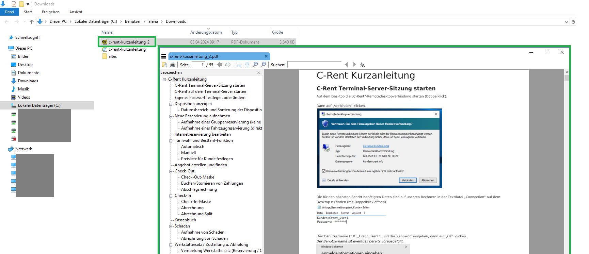This screenshot has height=254, width=589.
Task: Collapse the Check-Out bookmark branch
Action: 171,171
